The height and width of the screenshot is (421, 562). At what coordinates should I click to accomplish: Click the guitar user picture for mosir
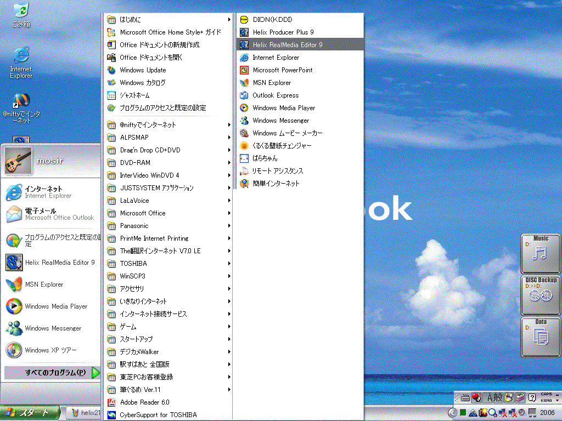(18, 161)
